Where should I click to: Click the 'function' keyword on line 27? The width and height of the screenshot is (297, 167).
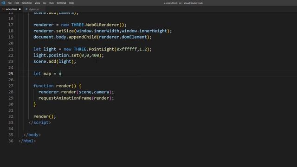click(44, 86)
